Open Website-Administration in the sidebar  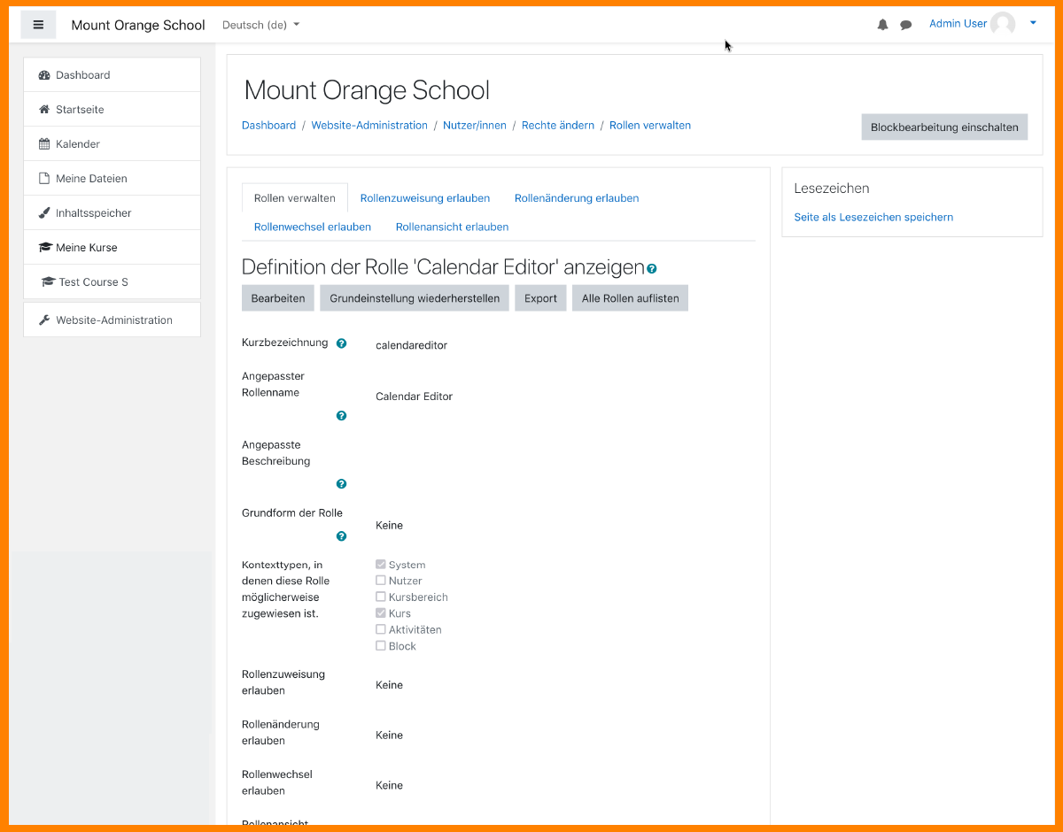tap(113, 320)
